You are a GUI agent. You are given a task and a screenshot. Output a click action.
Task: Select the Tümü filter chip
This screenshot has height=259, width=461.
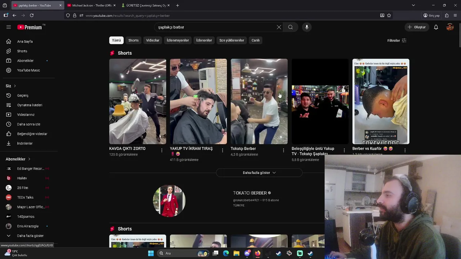click(116, 40)
